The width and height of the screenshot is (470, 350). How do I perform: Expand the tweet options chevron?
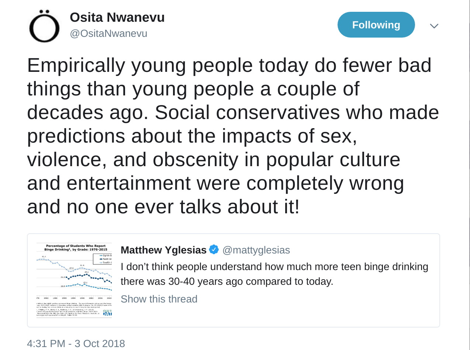[x=434, y=26]
